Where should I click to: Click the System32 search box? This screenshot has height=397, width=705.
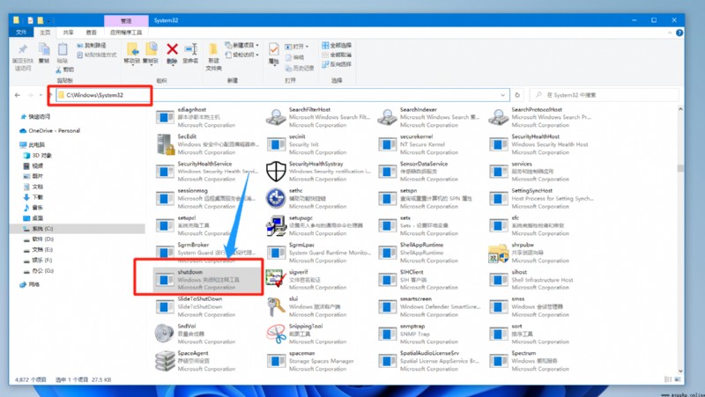[x=604, y=95]
